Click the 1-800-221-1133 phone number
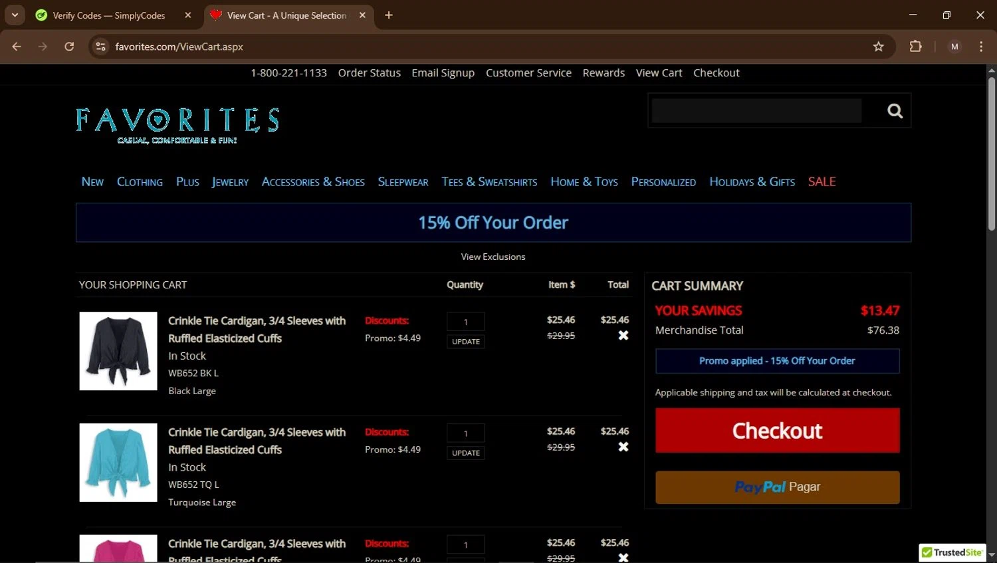The image size is (997, 563). click(288, 73)
